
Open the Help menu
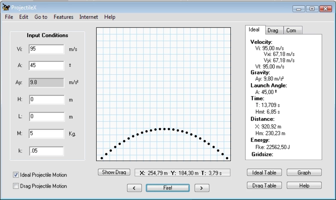coord(110,17)
